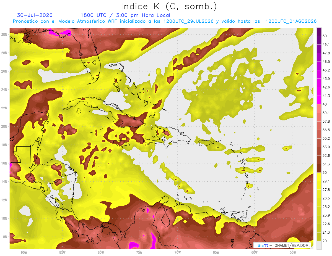Click the '70W' longitude label
Screen dimensions: 332x256
pyautogui.click(x=178, y=253)
